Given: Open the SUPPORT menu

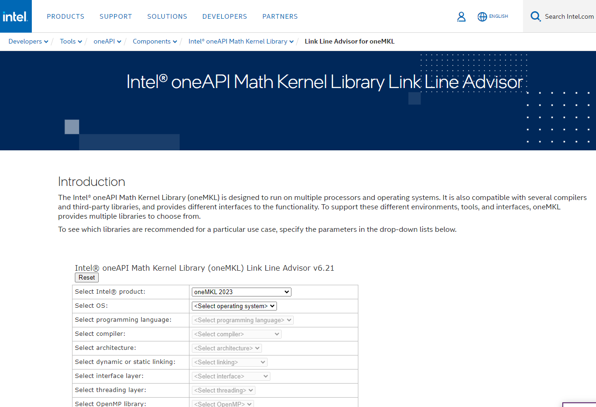Looking at the screenshot, I should pos(116,16).
